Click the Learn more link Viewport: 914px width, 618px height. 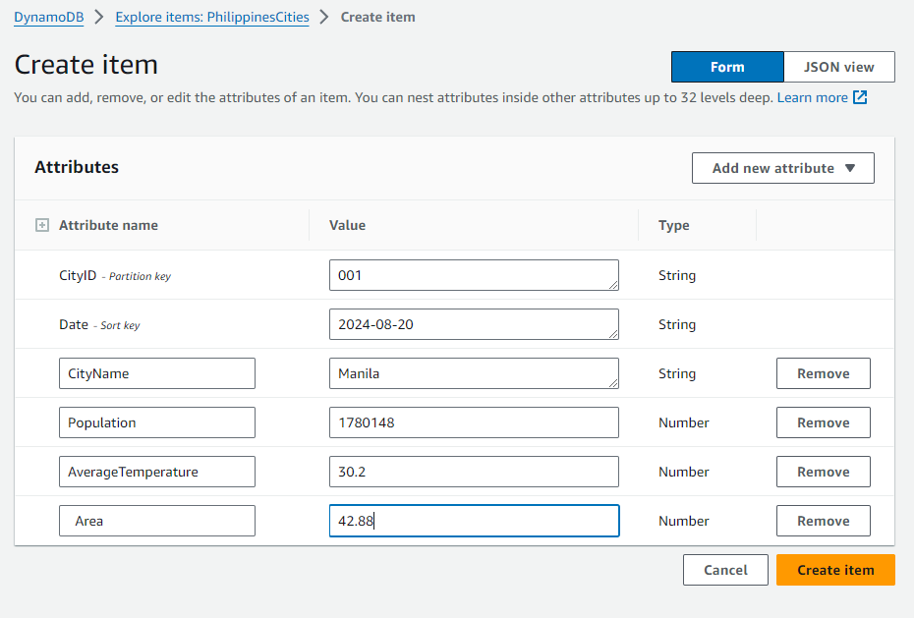[813, 97]
